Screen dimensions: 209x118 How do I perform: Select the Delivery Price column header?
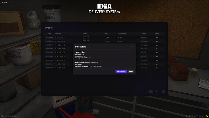coord(122,33)
